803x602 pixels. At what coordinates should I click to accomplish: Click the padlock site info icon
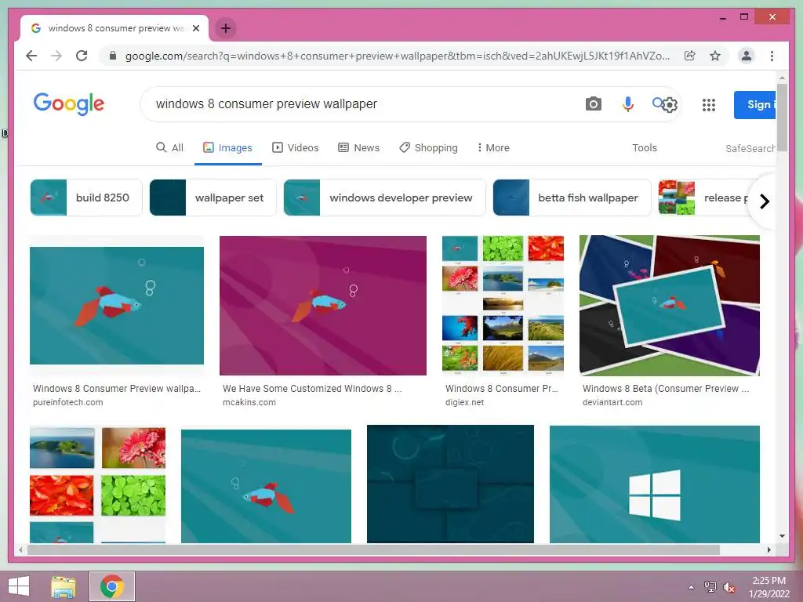(113, 56)
